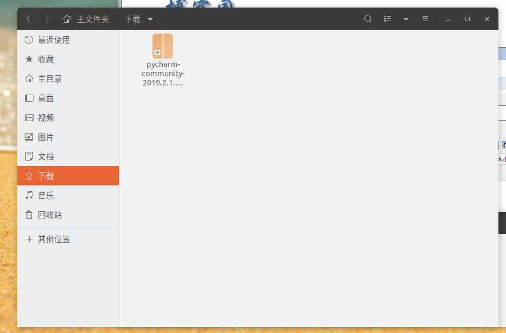Image resolution: width=506 pixels, height=333 pixels.
Task: Click the document icon beside 文档
Action: click(29, 156)
